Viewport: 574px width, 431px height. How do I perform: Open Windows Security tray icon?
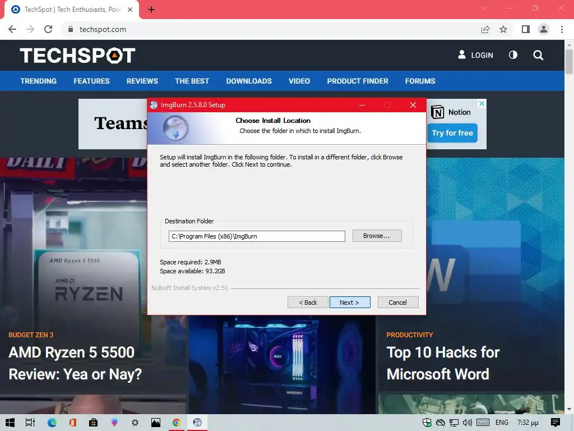(427, 423)
